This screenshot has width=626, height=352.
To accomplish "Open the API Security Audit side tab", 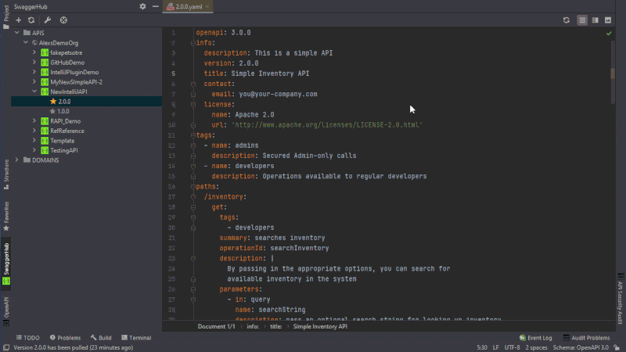I will (x=620, y=299).
